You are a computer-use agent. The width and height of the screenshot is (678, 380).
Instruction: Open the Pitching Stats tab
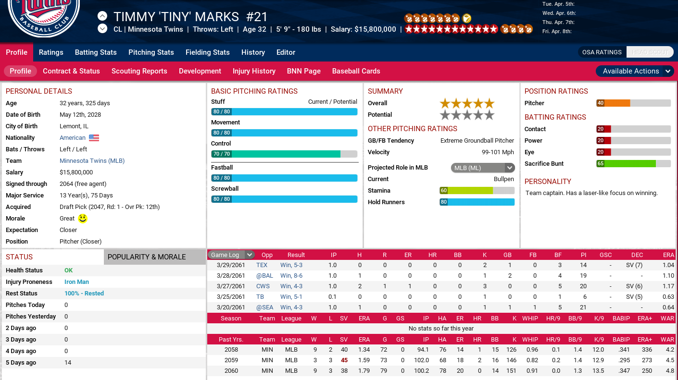151,52
